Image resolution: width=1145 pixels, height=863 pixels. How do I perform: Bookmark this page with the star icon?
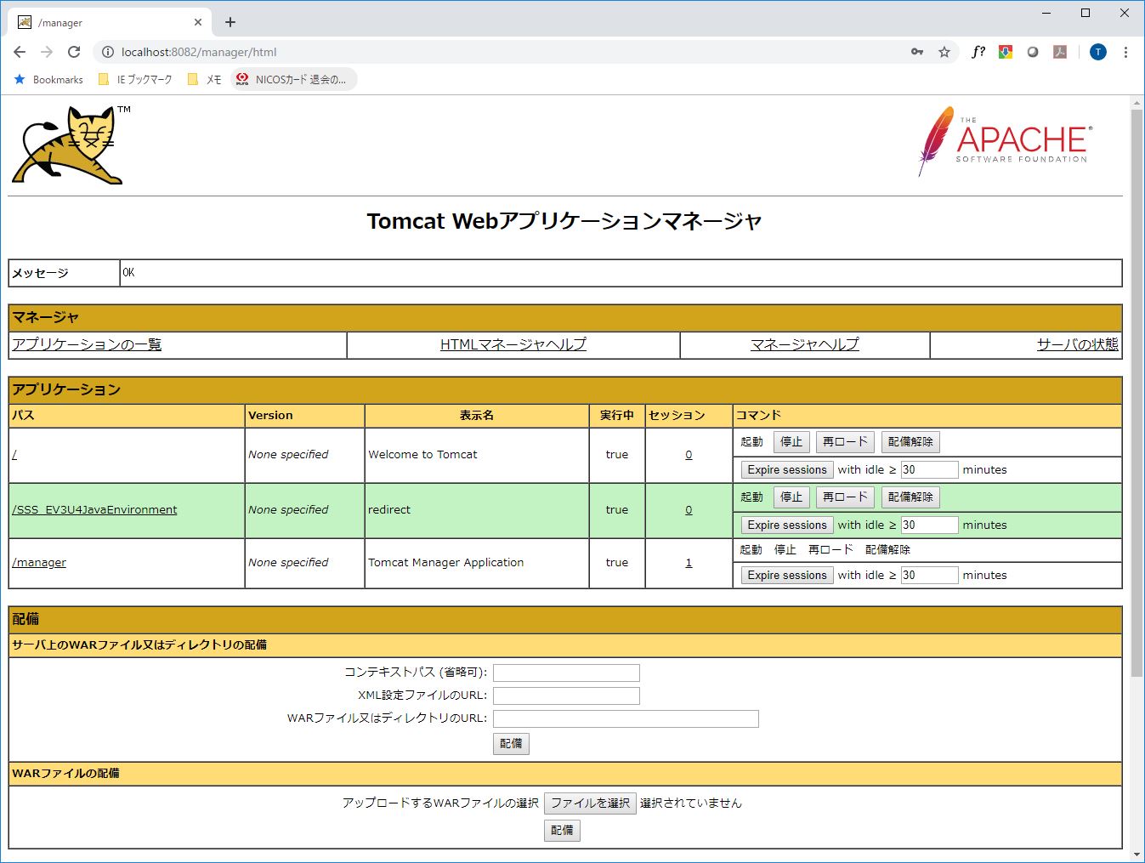944,52
